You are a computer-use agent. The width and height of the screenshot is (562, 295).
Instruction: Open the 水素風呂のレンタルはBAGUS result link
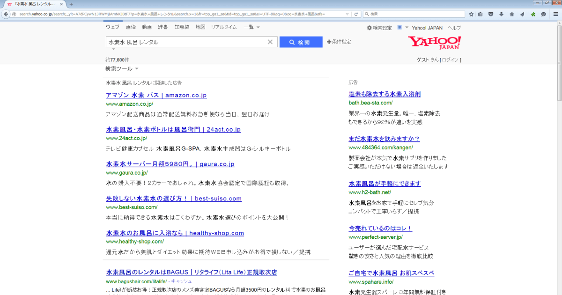[x=192, y=272]
